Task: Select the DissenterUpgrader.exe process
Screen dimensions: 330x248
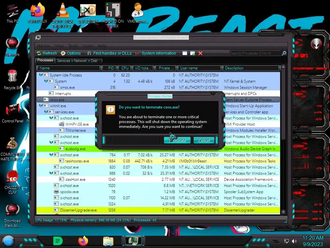Action: point(158,210)
